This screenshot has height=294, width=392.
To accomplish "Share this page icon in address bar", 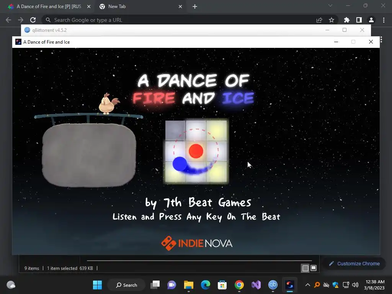I will pos(319,20).
